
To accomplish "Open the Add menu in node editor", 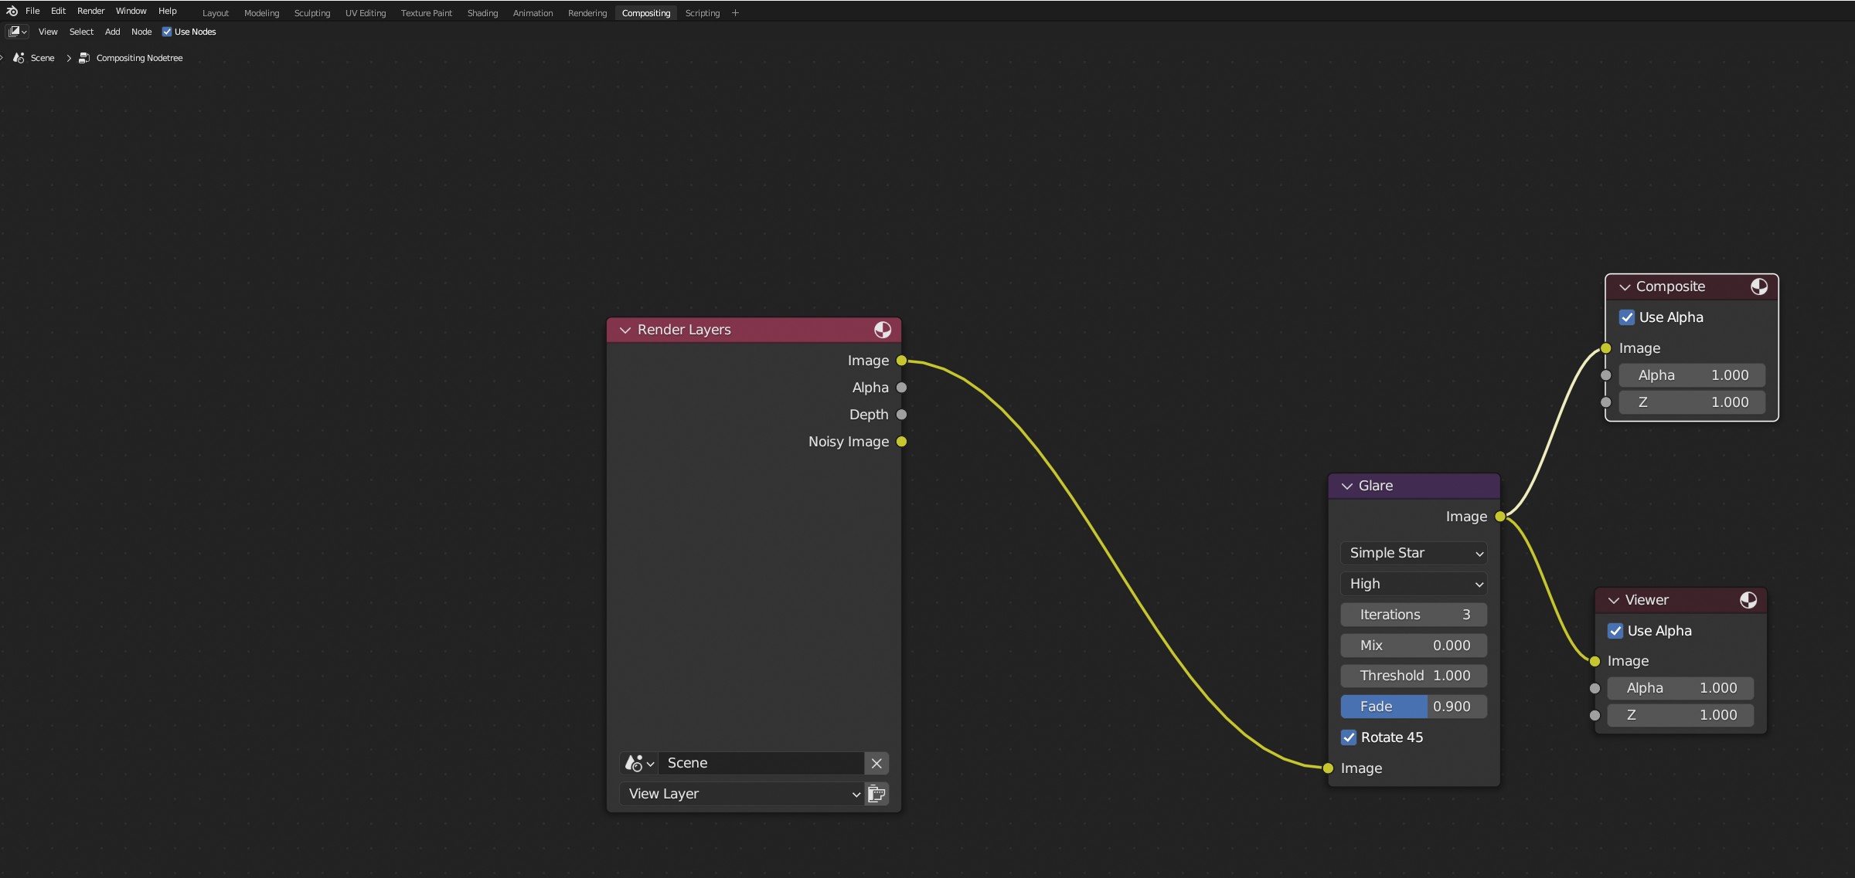I will click(x=112, y=32).
